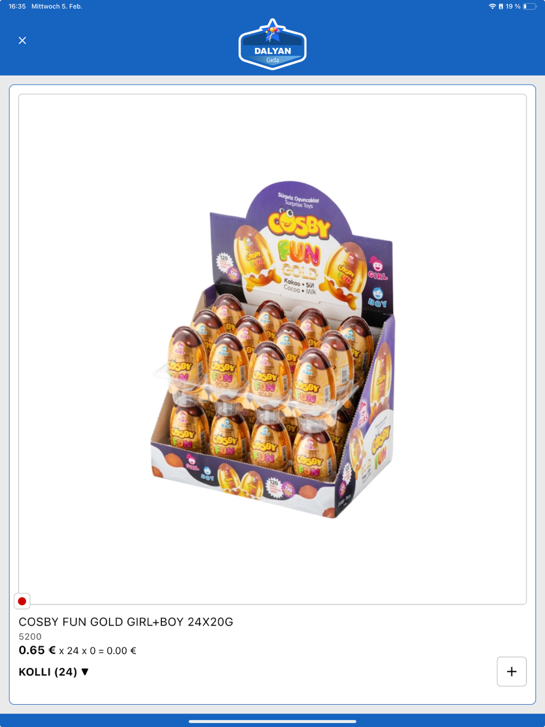Tap the 16:35 clock in status bar
Image resolution: width=545 pixels, height=727 pixels.
point(17,7)
